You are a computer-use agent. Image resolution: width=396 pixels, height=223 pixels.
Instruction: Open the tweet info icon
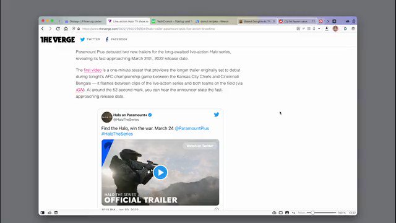[x=217, y=209]
